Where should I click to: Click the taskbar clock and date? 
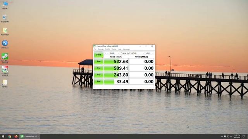pos(237,136)
